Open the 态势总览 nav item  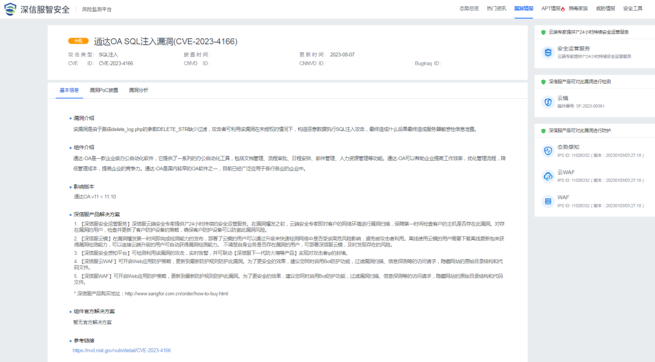click(469, 8)
